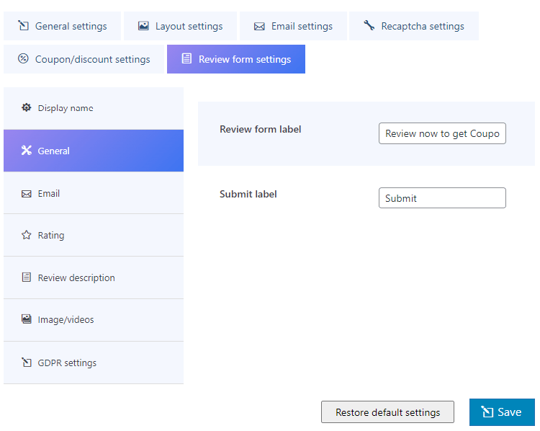
Task: Click the Recaptcha wrench icon
Action: point(369,25)
